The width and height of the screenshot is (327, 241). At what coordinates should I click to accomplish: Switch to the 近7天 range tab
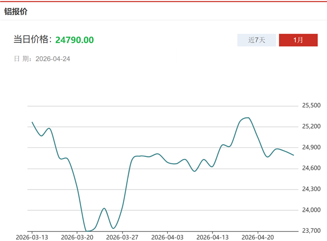click(x=257, y=40)
